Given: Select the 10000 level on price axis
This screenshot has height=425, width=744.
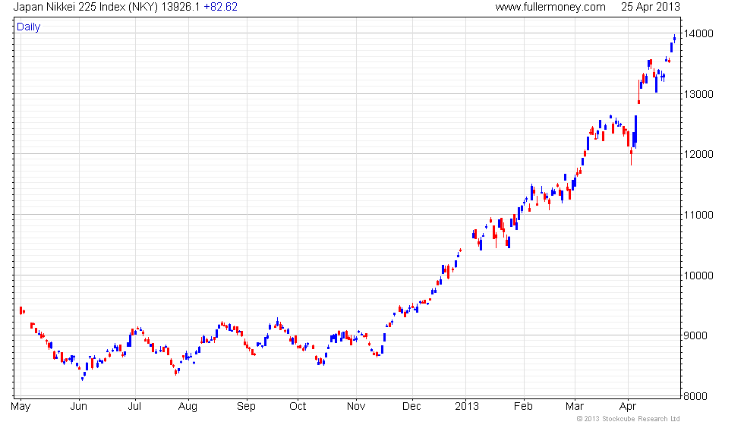Looking at the screenshot, I should point(697,275).
